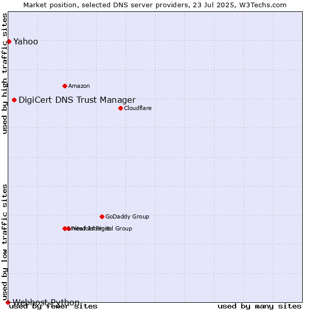
Task: Click 'used by high traffic sites' vertical label
Action: click(5, 74)
